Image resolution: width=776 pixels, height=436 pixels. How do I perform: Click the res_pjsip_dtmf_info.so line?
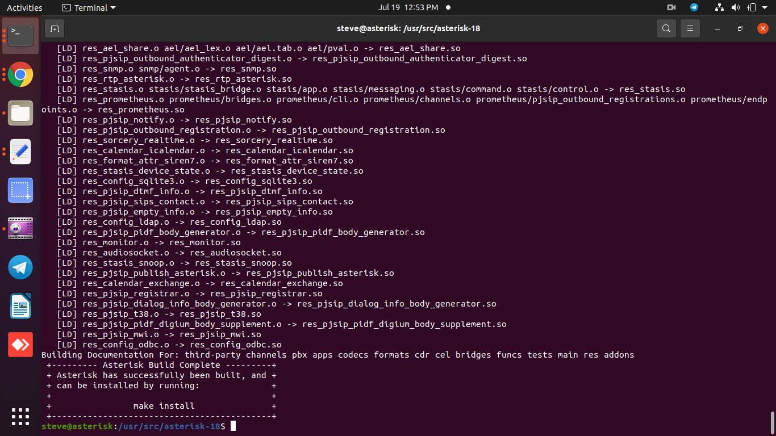[190, 191]
